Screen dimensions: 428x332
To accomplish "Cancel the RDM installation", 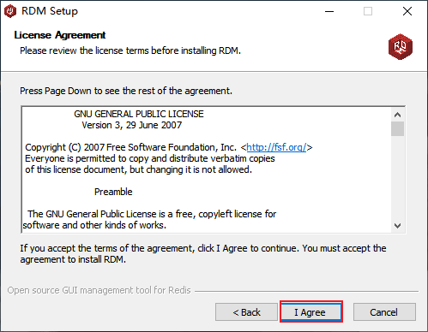I will (384, 312).
